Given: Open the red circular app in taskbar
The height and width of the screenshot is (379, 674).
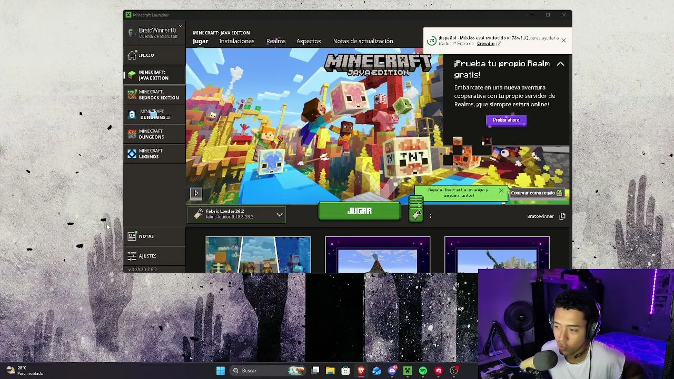Looking at the screenshot, I should tap(438, 371).
